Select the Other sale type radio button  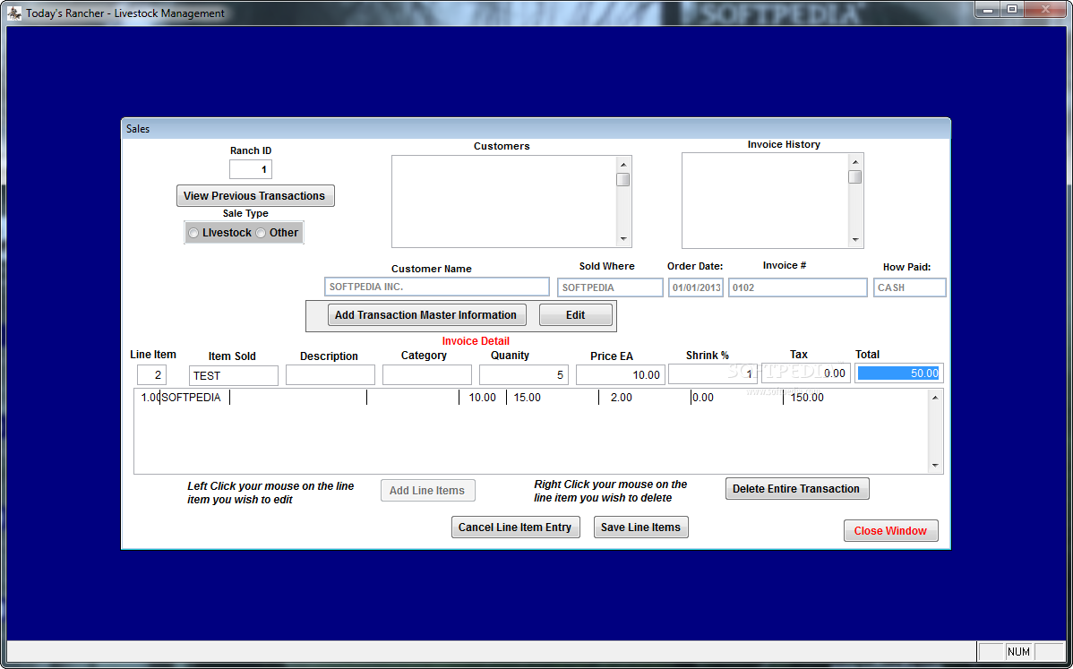click(x=261, y=233)
